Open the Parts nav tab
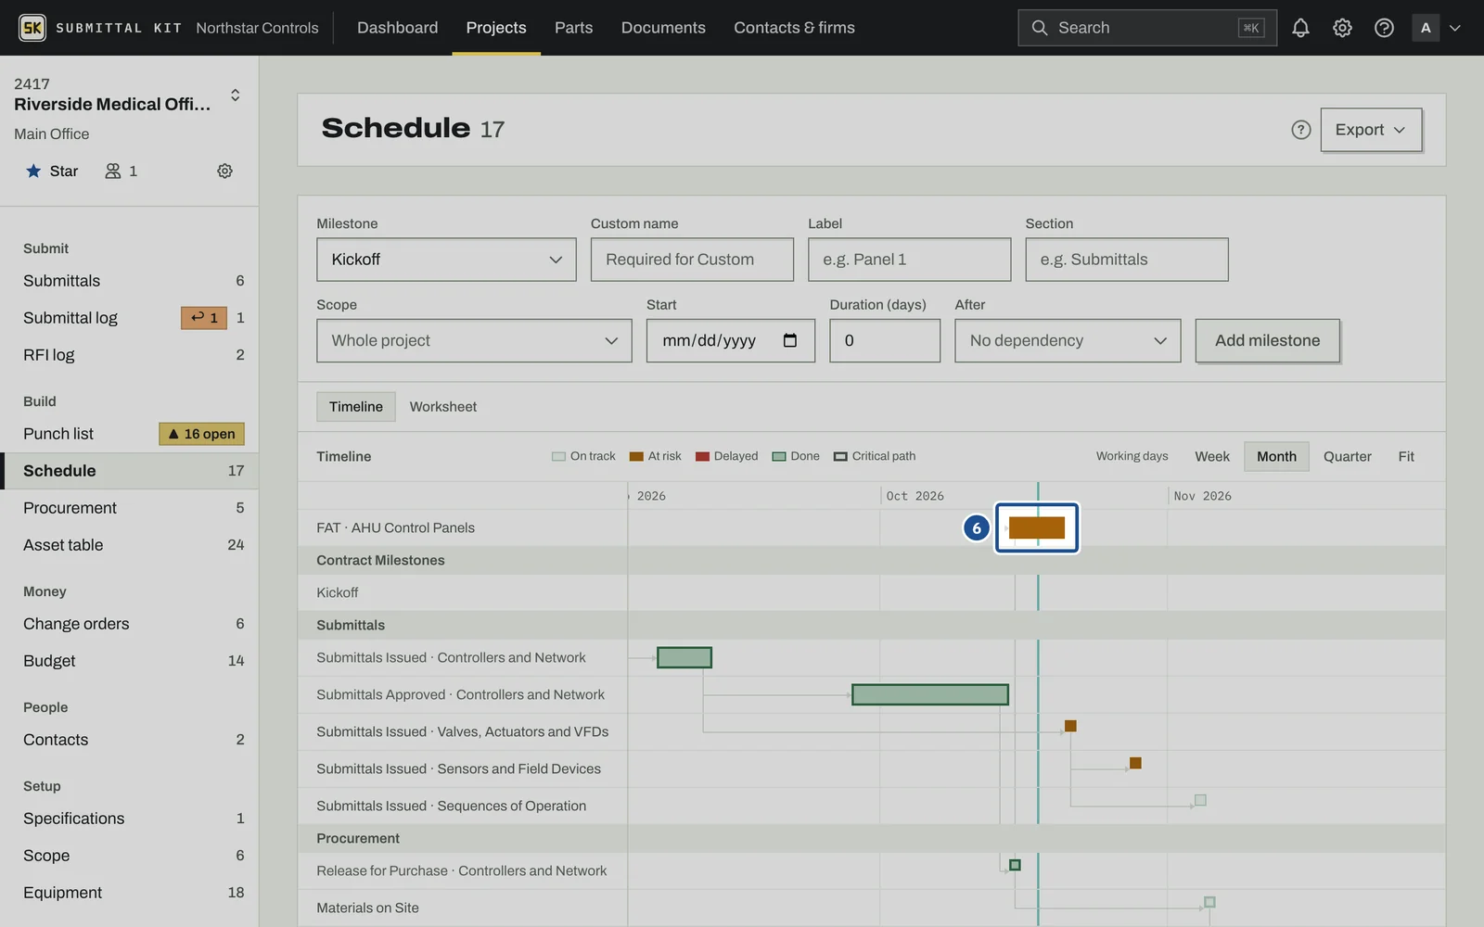Viewport: 1484px width, 927px height. coord(573,28)
